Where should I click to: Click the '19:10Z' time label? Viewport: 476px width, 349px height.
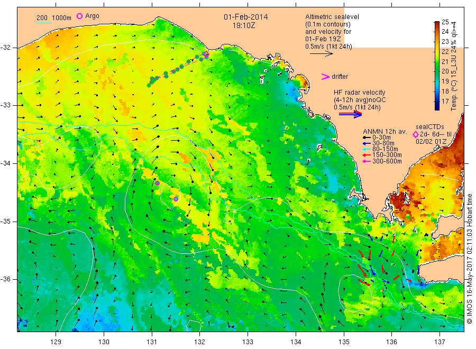point(244,25)
